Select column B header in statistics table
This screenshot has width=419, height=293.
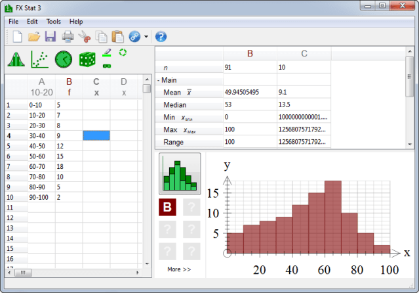coord(250,55)
